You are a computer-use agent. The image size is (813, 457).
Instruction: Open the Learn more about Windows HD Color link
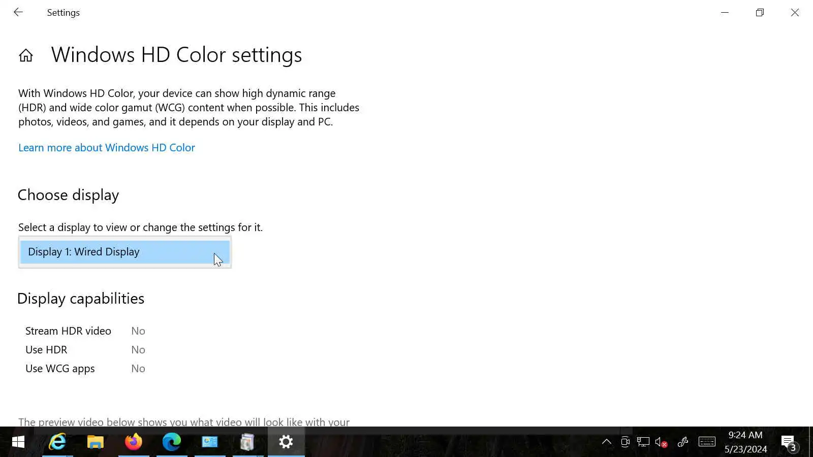point(107,148)
